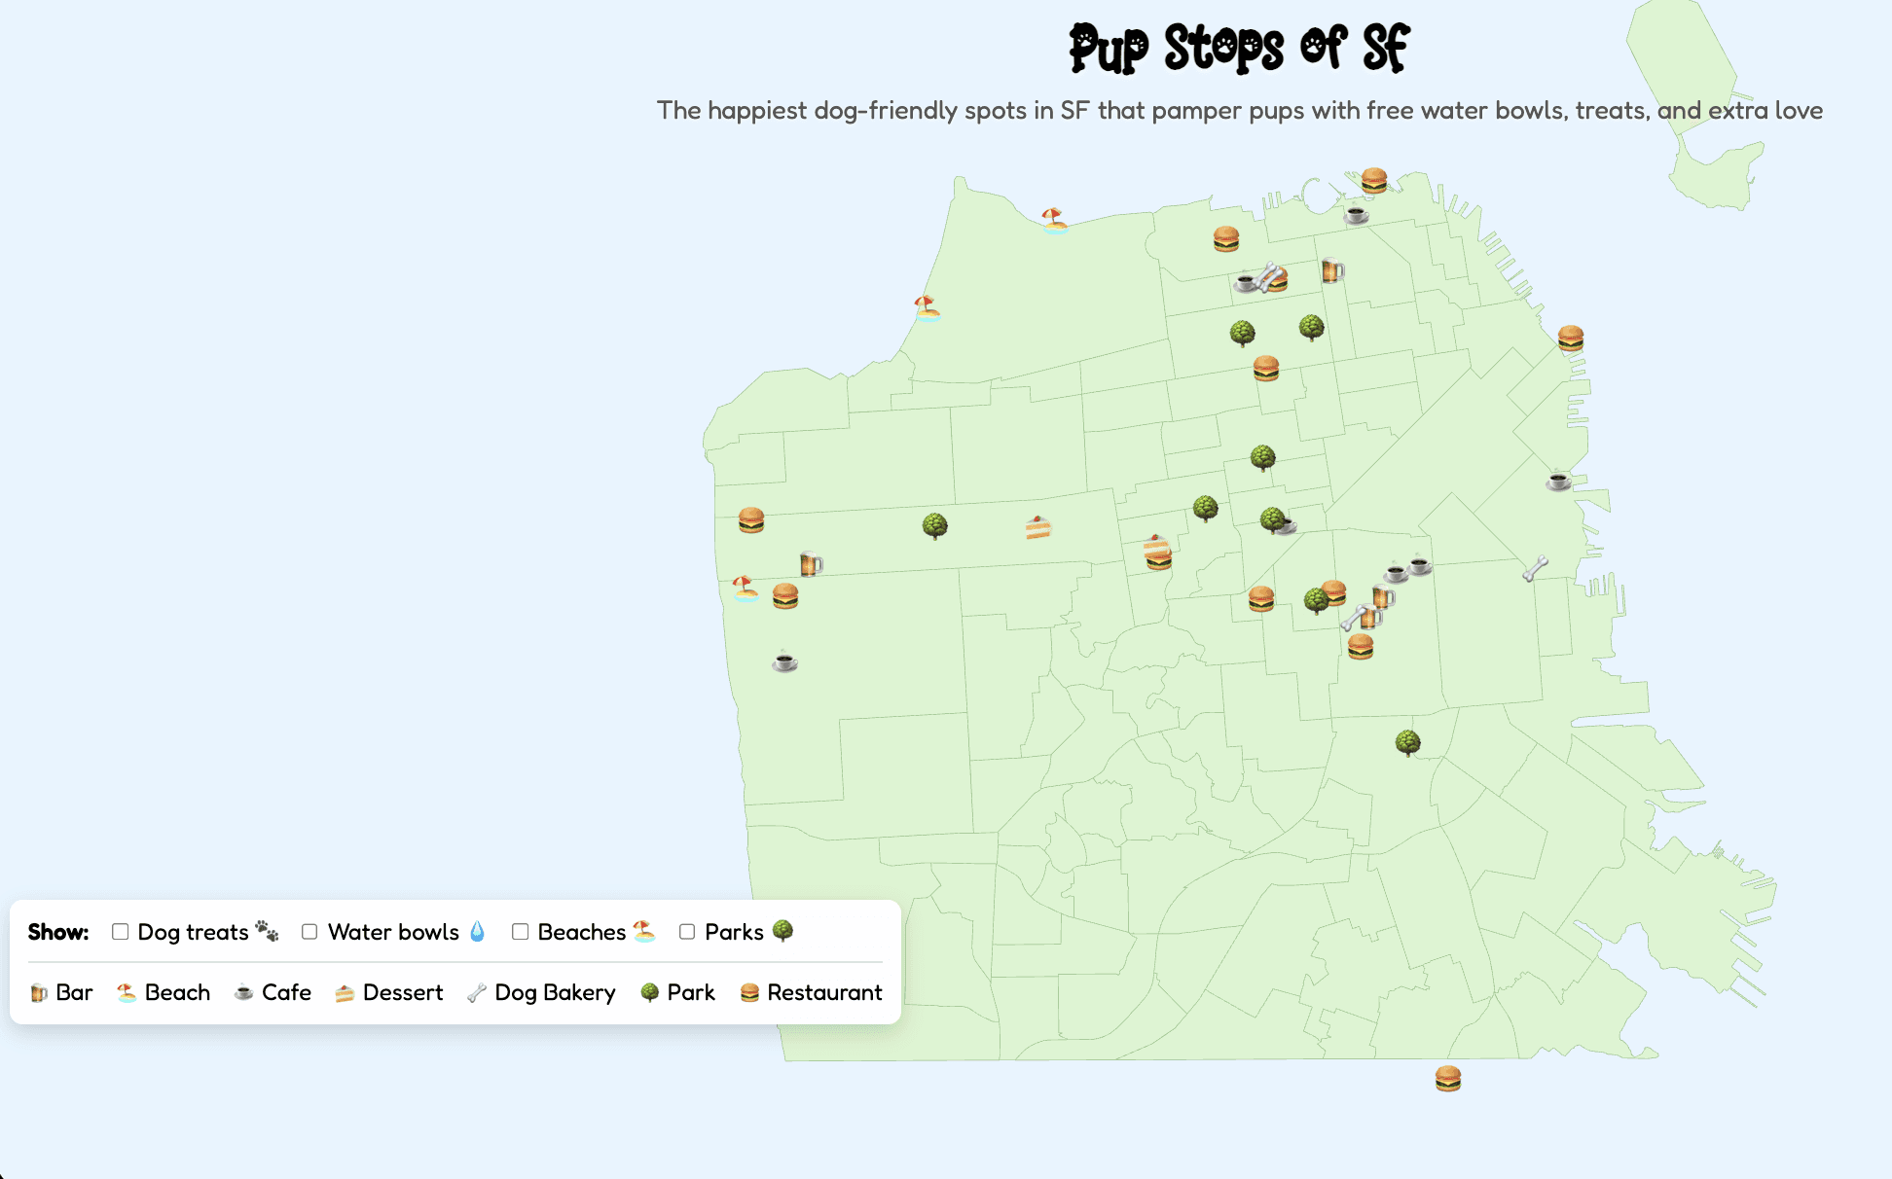
Task: Tick the Parks checkbox
Action: (x=687, y=932)
